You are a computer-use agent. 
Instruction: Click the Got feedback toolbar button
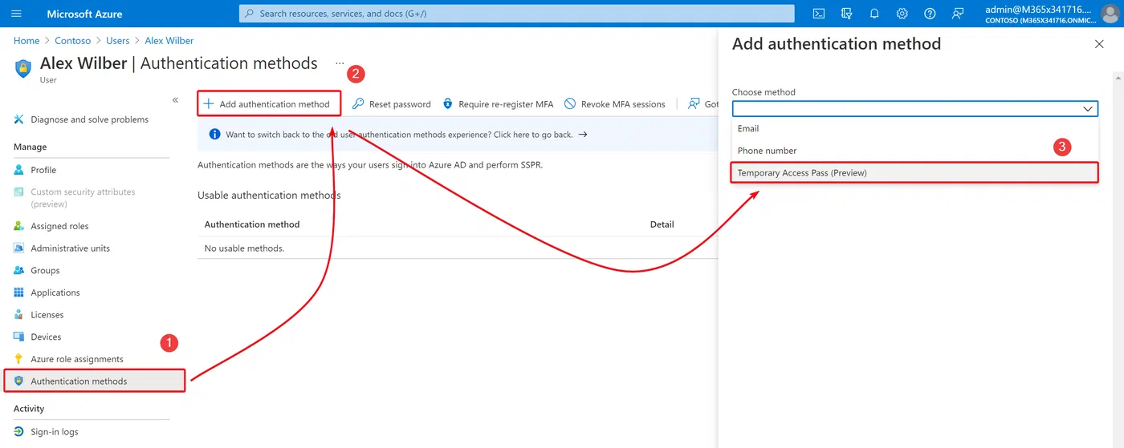702,104
